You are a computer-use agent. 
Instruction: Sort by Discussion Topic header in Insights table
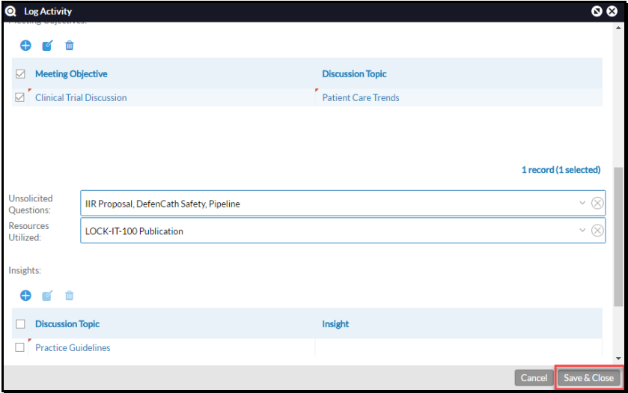(67, 323)
